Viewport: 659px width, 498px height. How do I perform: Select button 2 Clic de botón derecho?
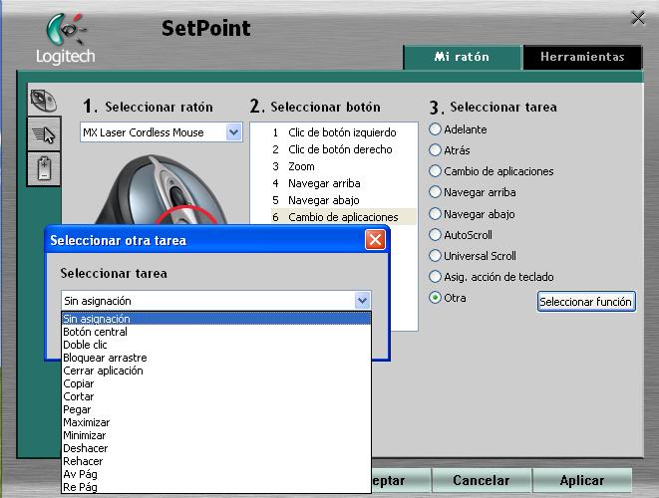343,149
